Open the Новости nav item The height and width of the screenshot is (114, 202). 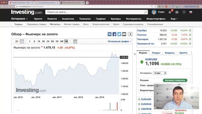(x=52, y=19)
